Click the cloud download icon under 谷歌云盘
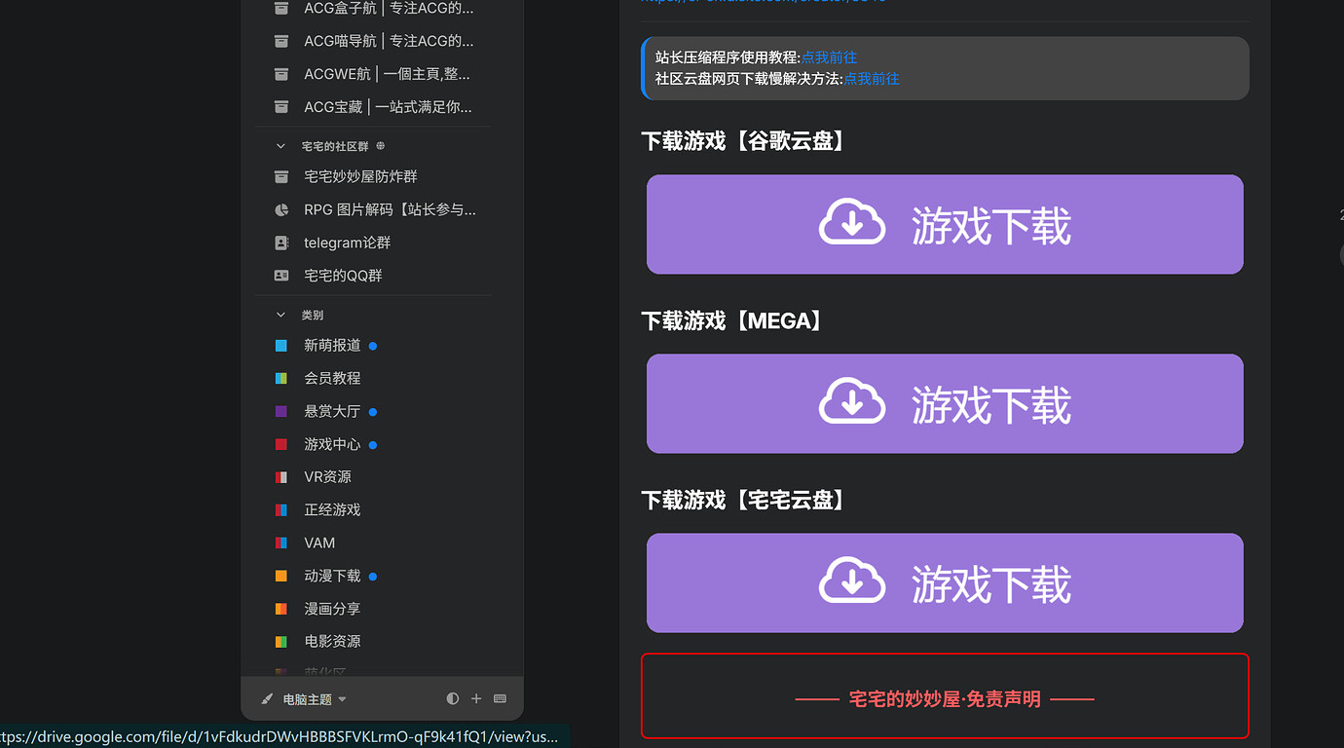 click(851, 223)
